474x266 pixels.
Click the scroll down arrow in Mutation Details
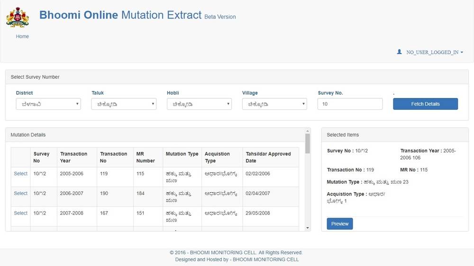coord(308,228)
